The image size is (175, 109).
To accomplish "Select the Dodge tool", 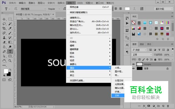I will [10, 47].
